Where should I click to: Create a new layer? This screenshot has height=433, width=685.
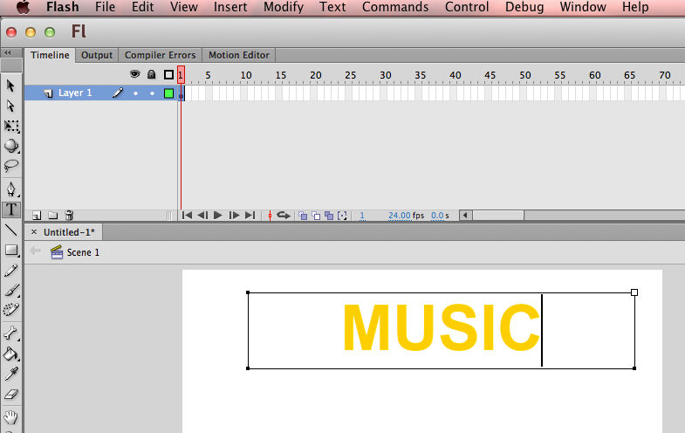click(37, 216)
